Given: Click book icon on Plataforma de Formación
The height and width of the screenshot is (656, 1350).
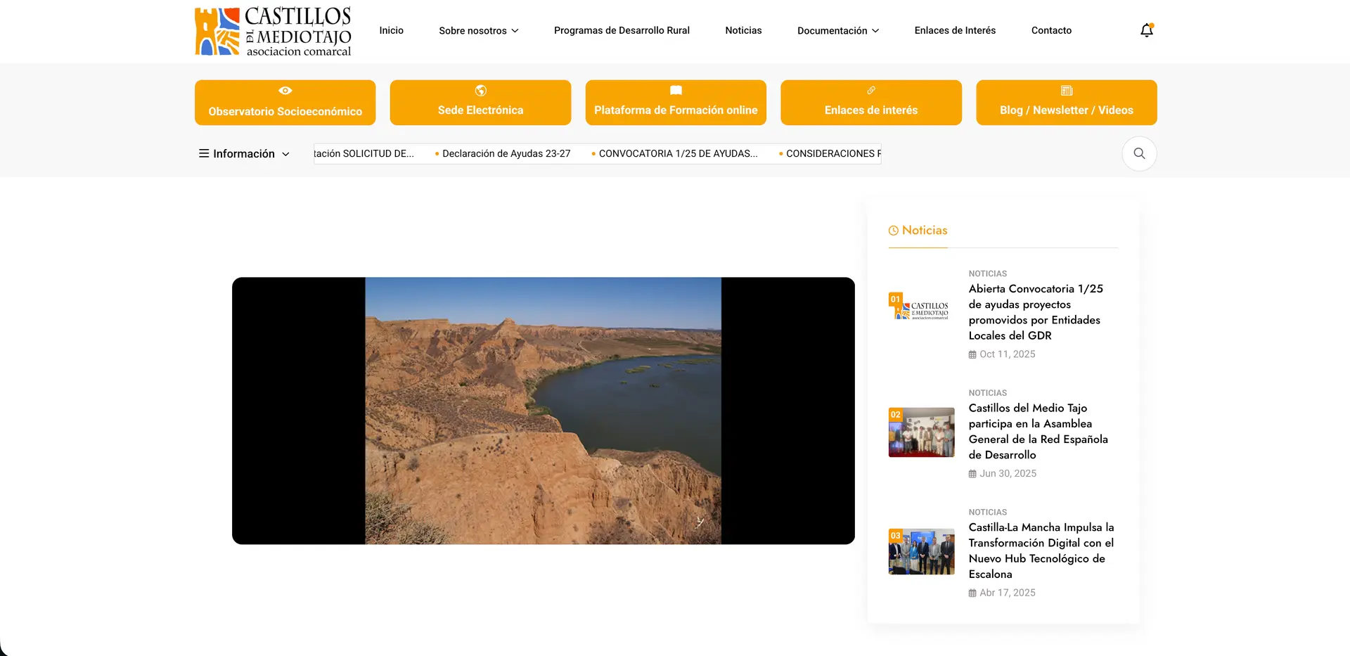Looking at the screenshot, I should tap(676, 91).
